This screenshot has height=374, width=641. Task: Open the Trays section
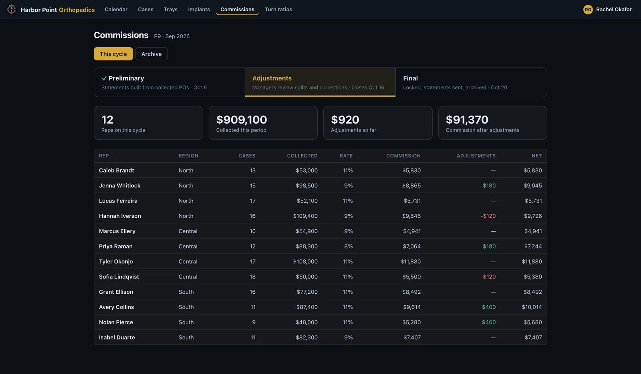coord(171,9)
